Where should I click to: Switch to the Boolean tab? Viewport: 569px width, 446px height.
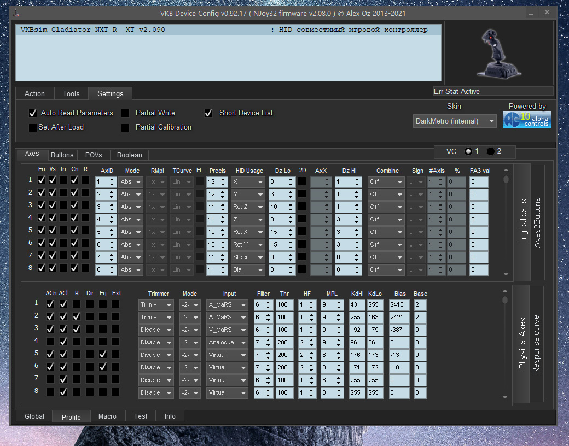[x=130, y=155]
